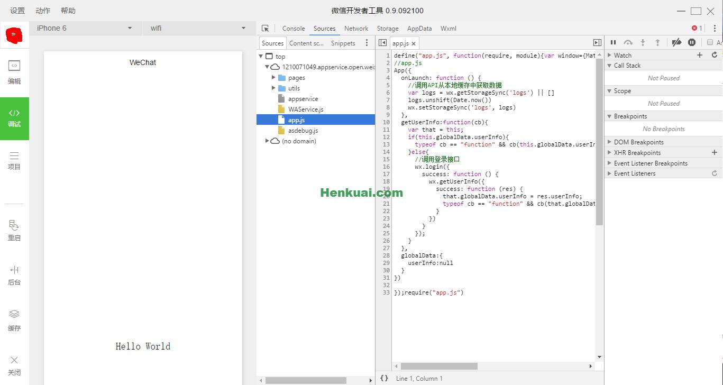Open the 编辑 (edit) sidebar section
Viewport: 723px width, 385px height.
(14, 72)
